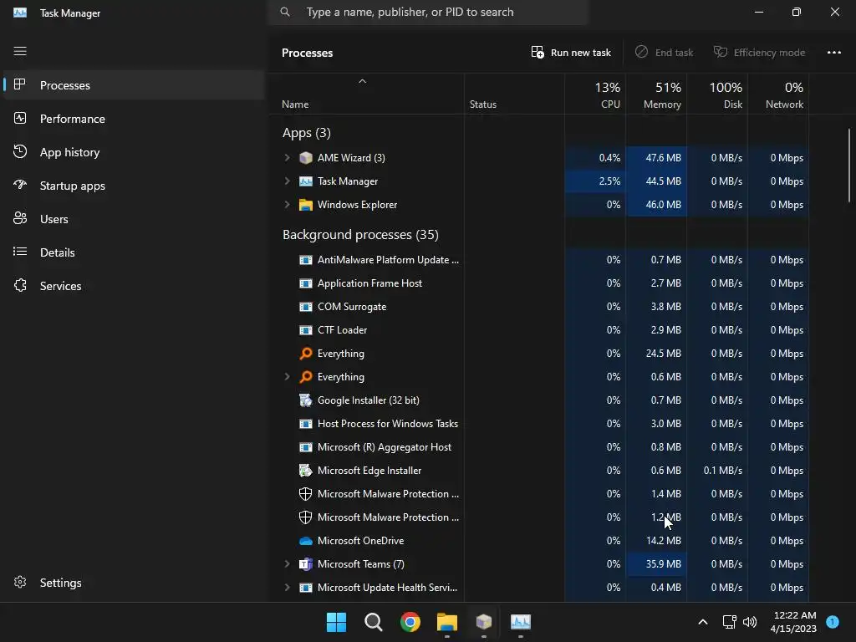Sort processes by Disk column
The width and height of the screenshot is (856, 642).
click(717, 94)
